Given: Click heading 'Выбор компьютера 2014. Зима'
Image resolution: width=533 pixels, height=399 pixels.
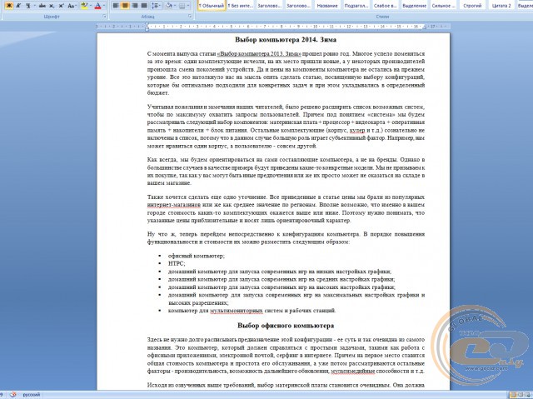Looking at the screenshot, I should click(286, 40).
